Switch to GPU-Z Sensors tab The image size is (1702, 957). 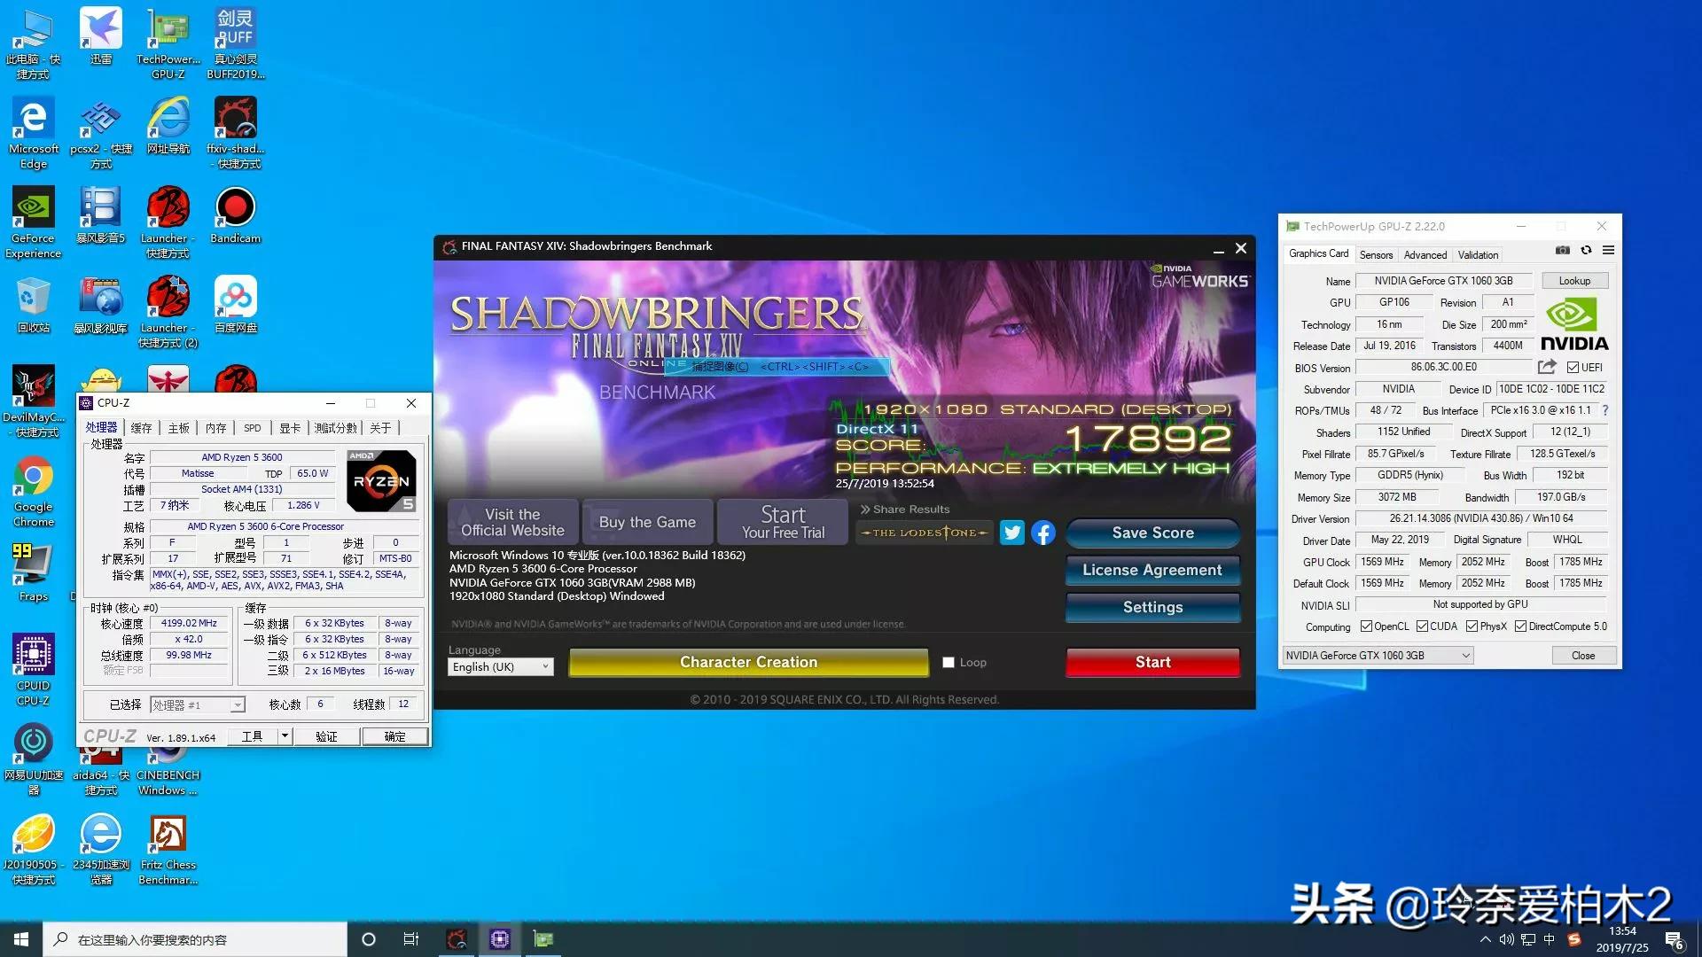[x=1376, y=255]
